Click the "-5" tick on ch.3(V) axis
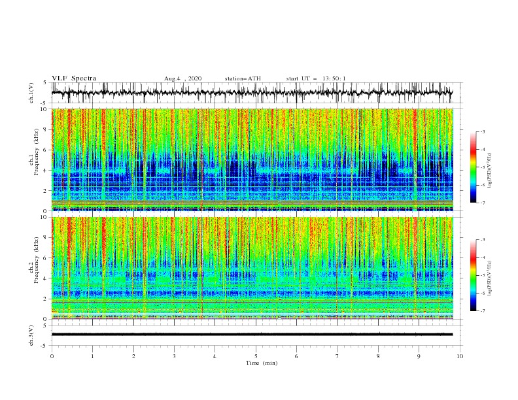Viewport: 518px width, 400px height. coord(44,346)
